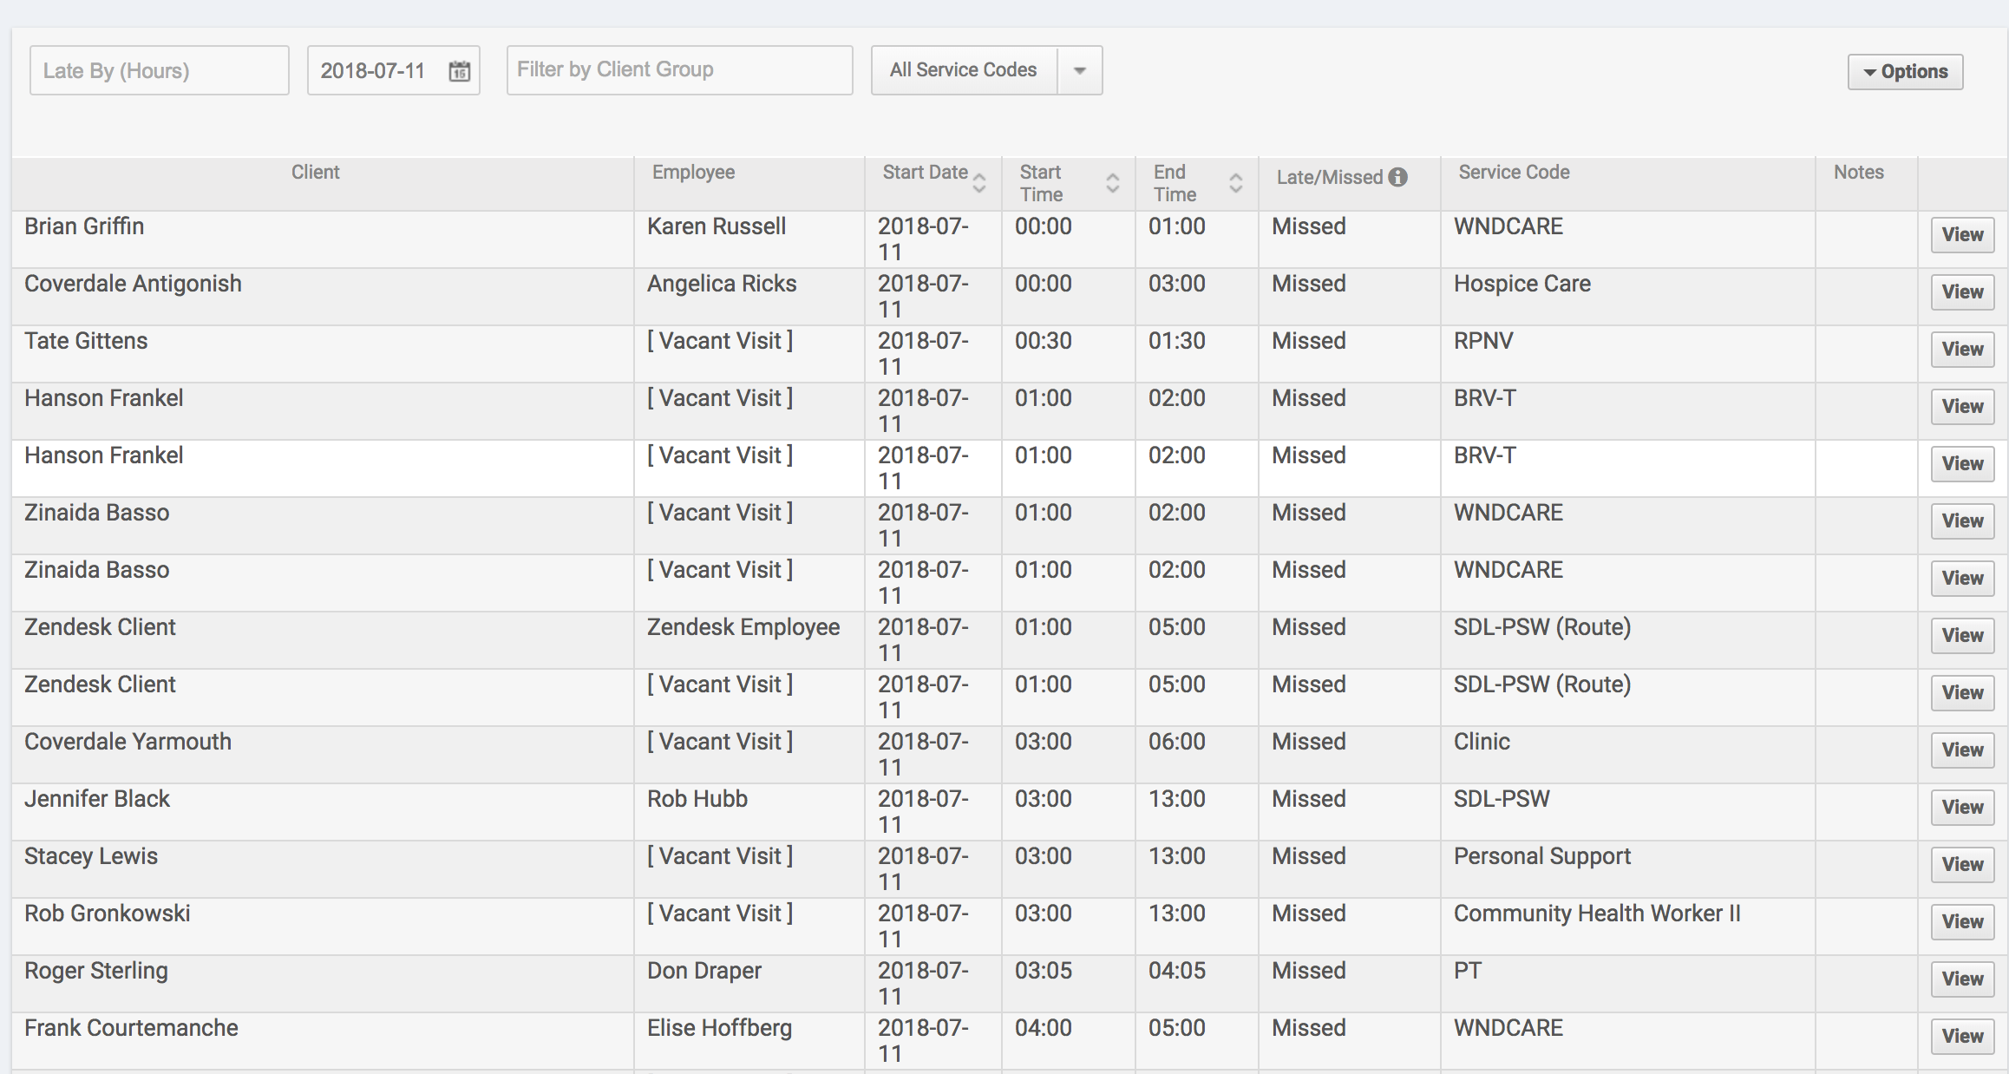Click All Service Codes selector
The image size is (2009, 1074).
pyautogui.click(x=963, y=70)
